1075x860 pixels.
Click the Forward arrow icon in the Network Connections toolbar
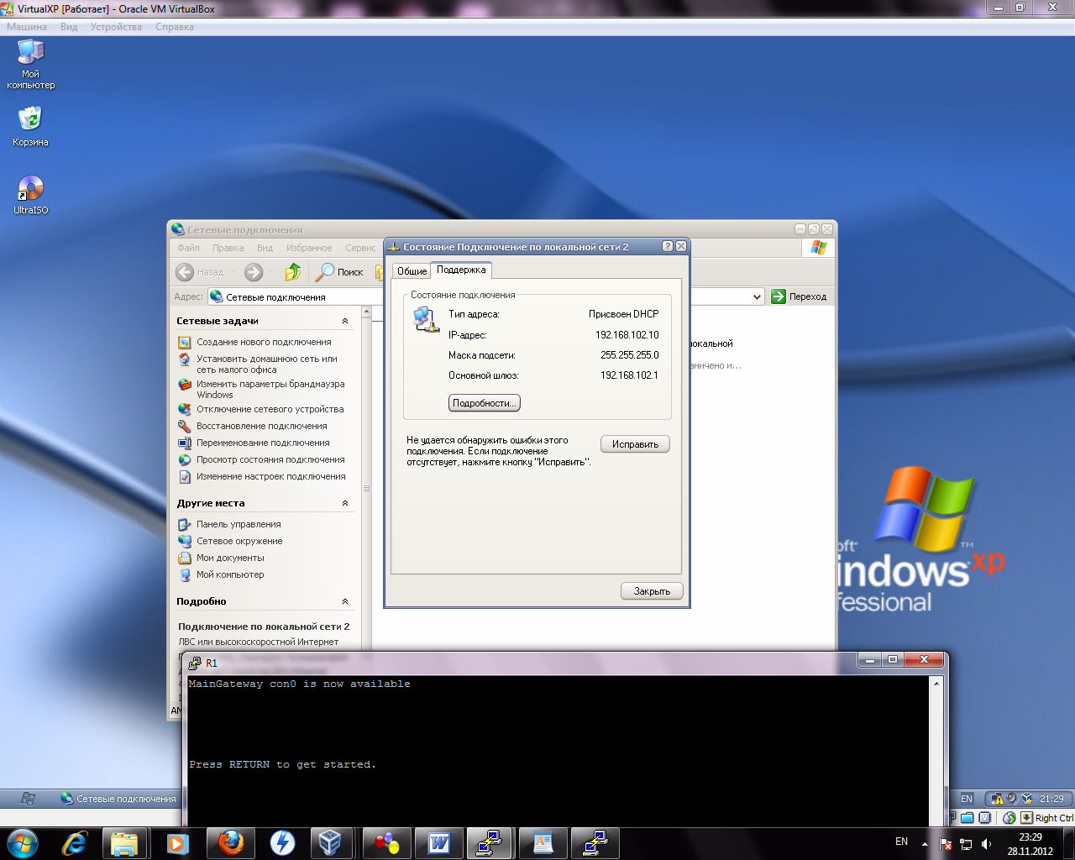click(x=254, y=272)
